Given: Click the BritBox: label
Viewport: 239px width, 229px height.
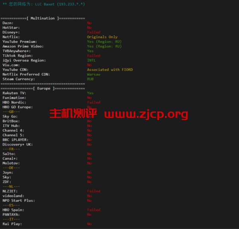Looking at the screenshot, I should pos(11,121).
